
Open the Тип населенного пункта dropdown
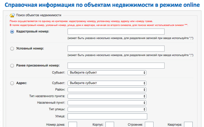tap(107, 96)
